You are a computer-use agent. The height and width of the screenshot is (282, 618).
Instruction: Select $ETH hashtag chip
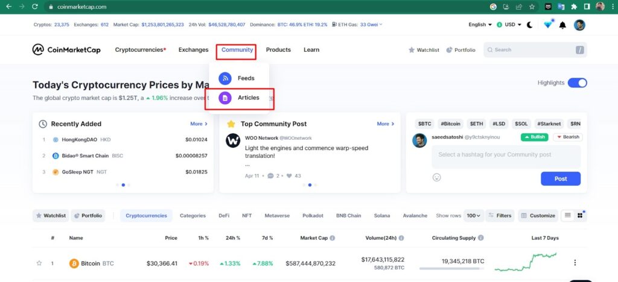click(477, 124)
